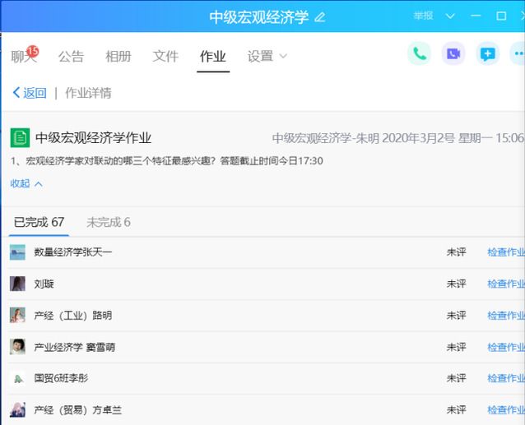Click the pencil icon to edit group name
Screen dimensions: 525x425
pos(320,17)
